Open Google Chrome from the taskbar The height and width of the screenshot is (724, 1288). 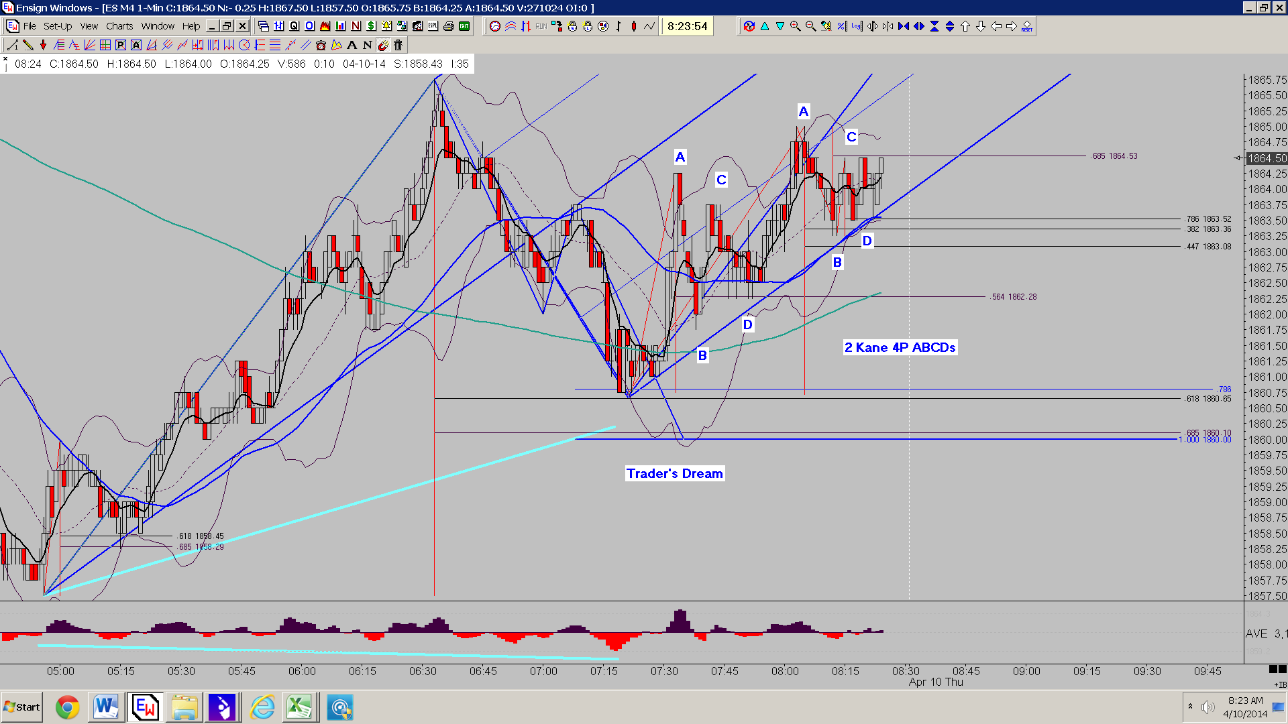tap(67, 707)
